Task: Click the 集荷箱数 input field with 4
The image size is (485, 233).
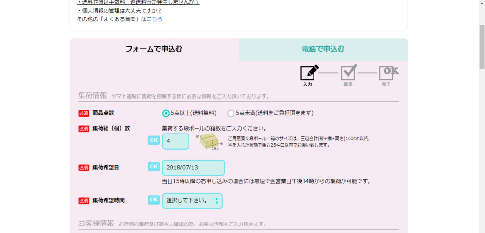Action: pos(175,142)
